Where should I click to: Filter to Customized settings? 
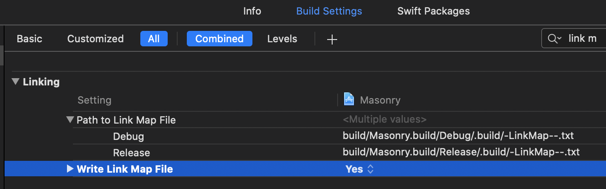[x=95, y=39]
